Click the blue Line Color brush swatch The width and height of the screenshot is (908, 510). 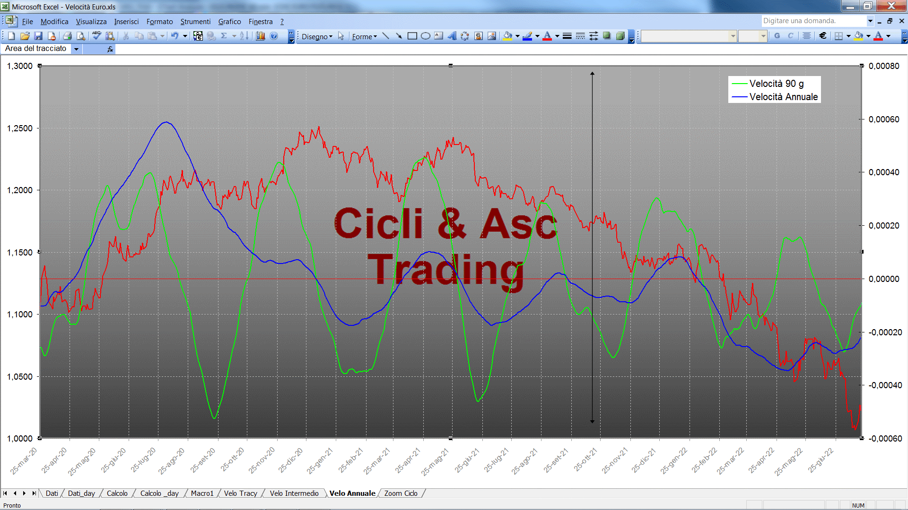pyautogui.click(x=528, y=36)
